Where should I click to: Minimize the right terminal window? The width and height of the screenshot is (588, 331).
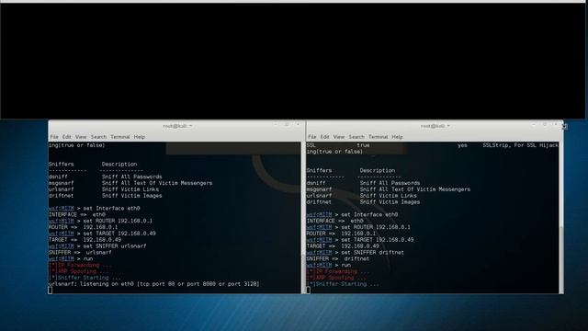pos(534,125)
